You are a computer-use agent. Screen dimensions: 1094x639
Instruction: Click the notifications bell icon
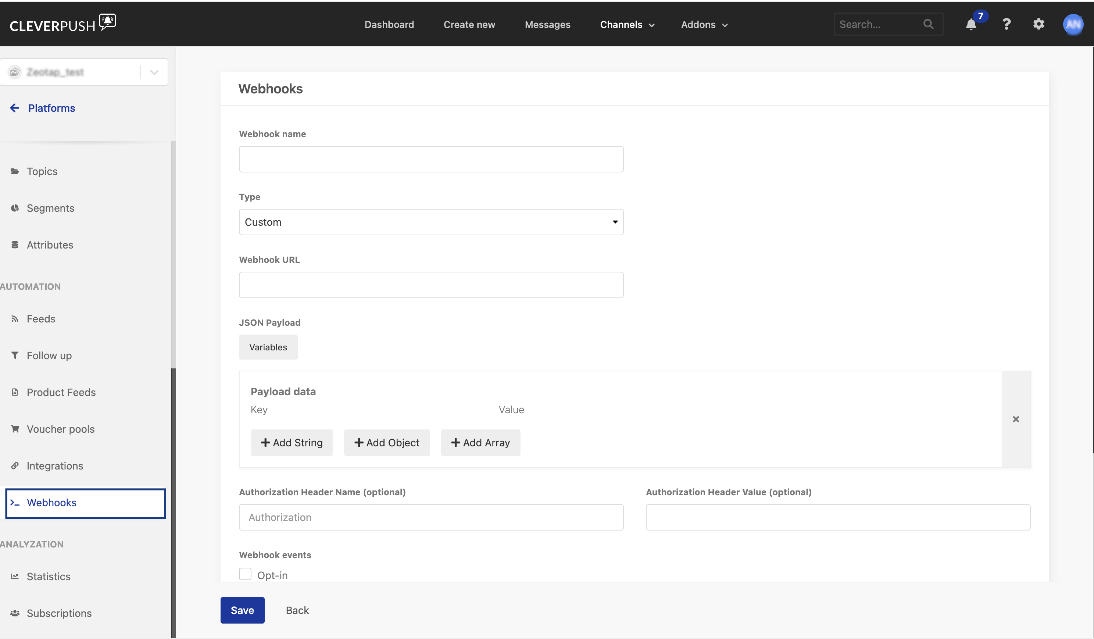[971, 25]
